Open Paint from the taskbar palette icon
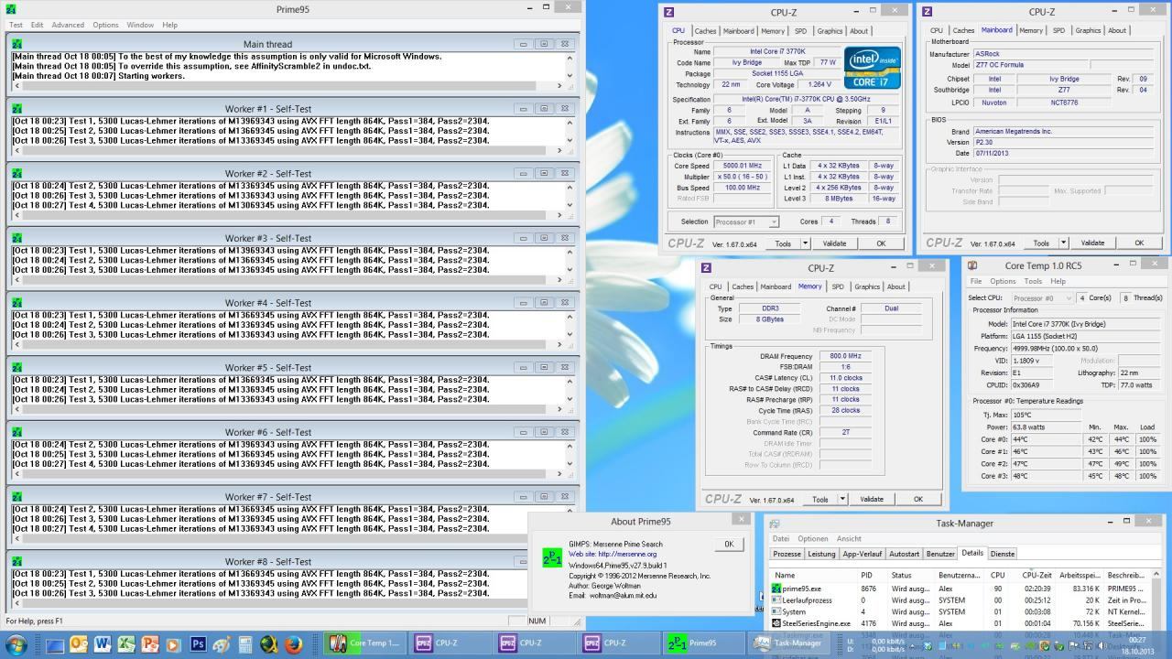 (x=222, y=644)
